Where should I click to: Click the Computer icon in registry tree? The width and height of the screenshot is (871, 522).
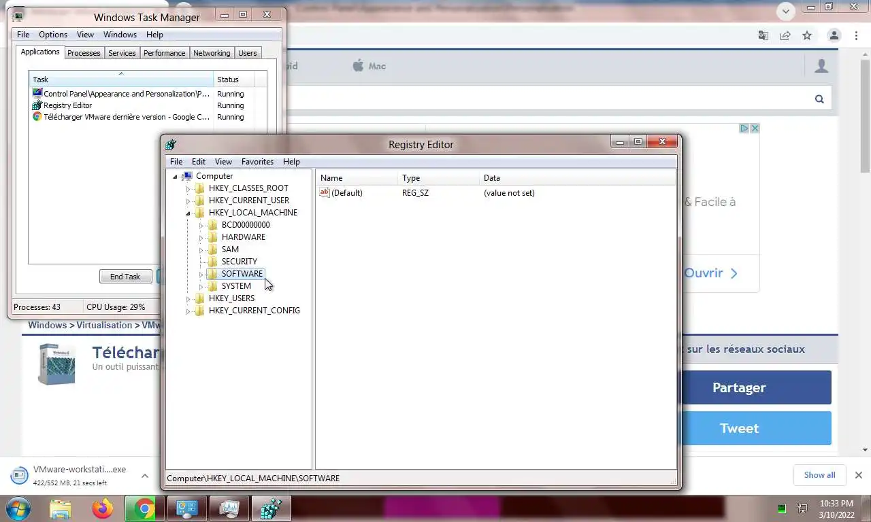tap(188, 176)
